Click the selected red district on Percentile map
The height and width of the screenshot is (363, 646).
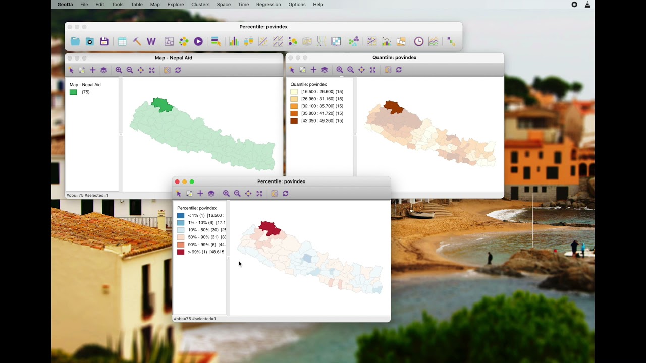click(x=270, y=228)
